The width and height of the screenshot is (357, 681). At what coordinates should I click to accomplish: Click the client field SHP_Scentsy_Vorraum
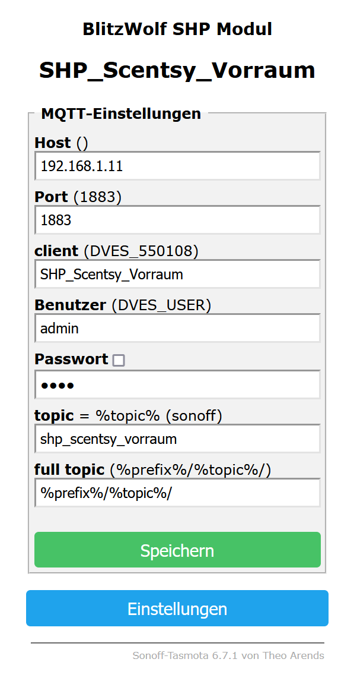pos(178,274)
